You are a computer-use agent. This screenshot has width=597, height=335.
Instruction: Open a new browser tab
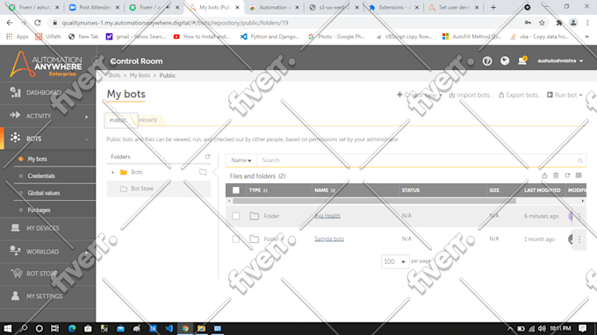(493, 7)
